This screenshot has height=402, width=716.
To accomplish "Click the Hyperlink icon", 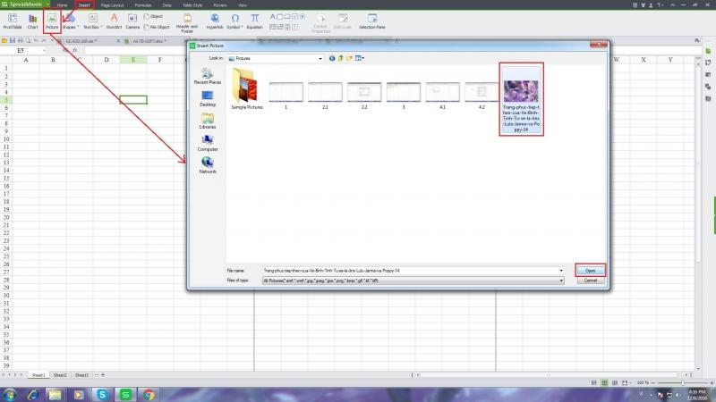I will click(215, 20).
